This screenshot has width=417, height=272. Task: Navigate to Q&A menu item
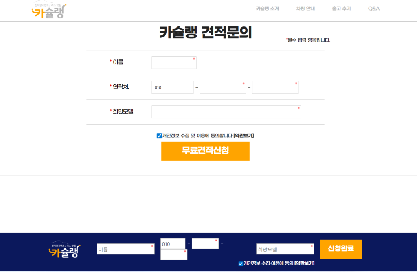373,9
